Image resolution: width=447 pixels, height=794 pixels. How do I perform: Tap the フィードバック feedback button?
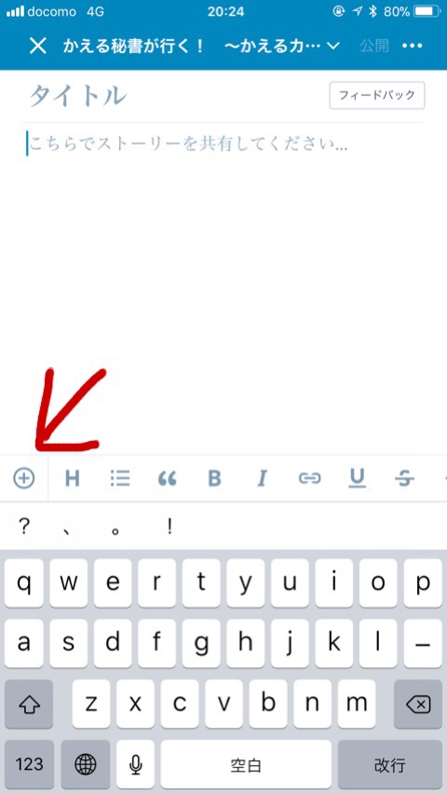pos(377,95)
